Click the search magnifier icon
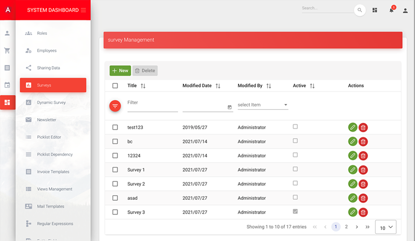415x241 pixels. 360,10
